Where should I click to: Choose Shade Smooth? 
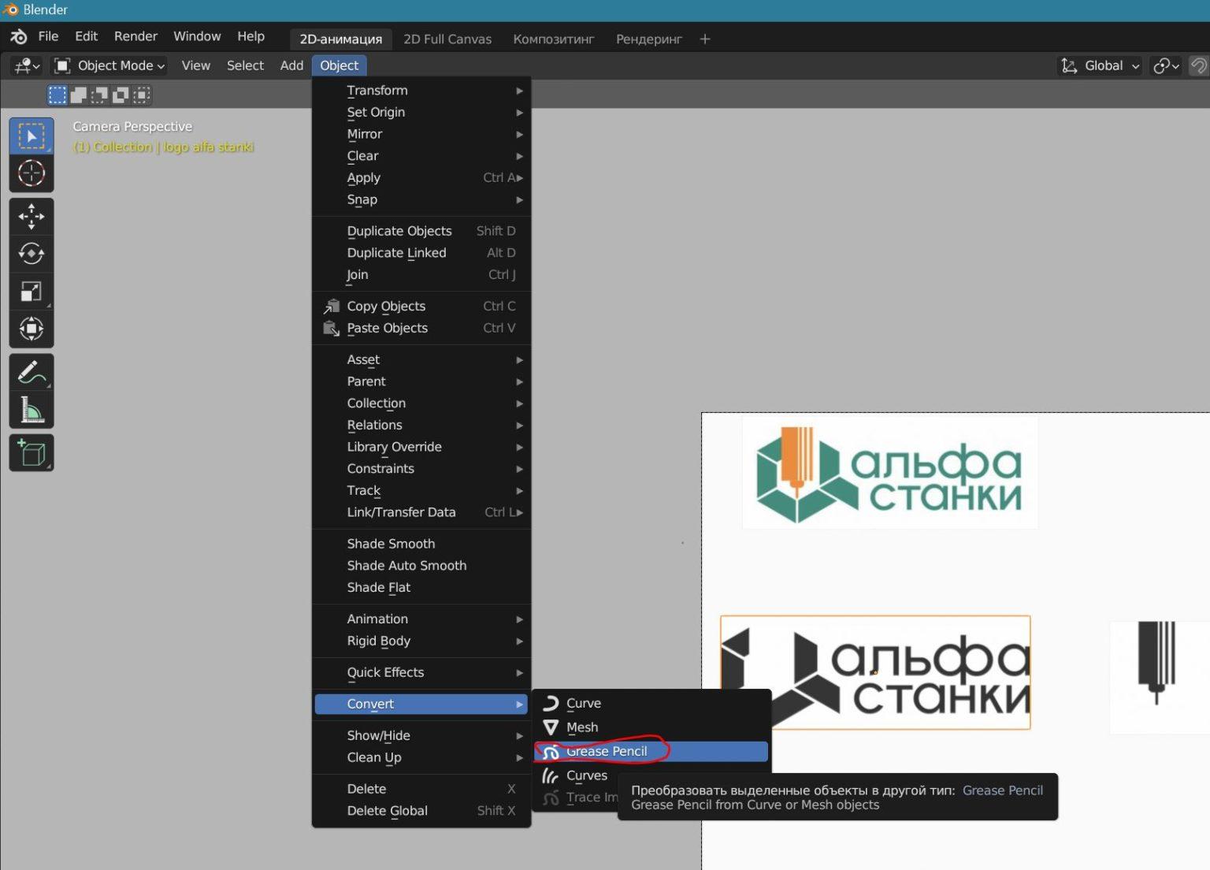[x=421, y=544]
